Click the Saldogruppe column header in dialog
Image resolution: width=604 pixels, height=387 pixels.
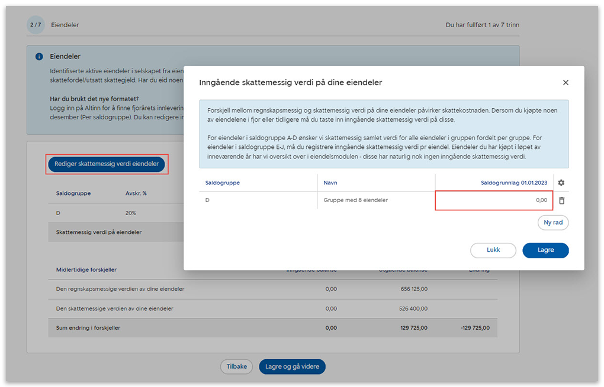[223, 183]
